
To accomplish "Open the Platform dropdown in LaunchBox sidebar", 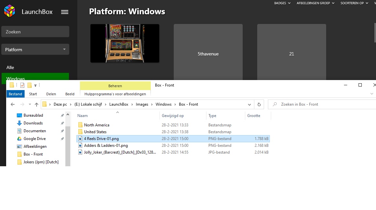I will [35, 50].
